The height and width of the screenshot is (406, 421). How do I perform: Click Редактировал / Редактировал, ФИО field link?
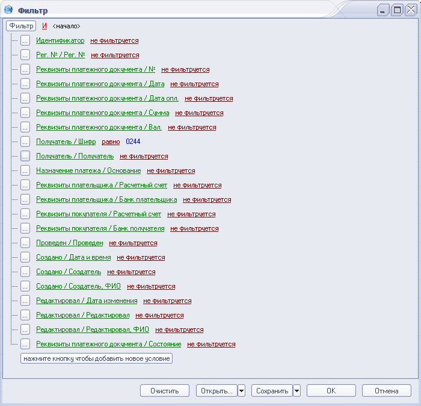point(93,329)
